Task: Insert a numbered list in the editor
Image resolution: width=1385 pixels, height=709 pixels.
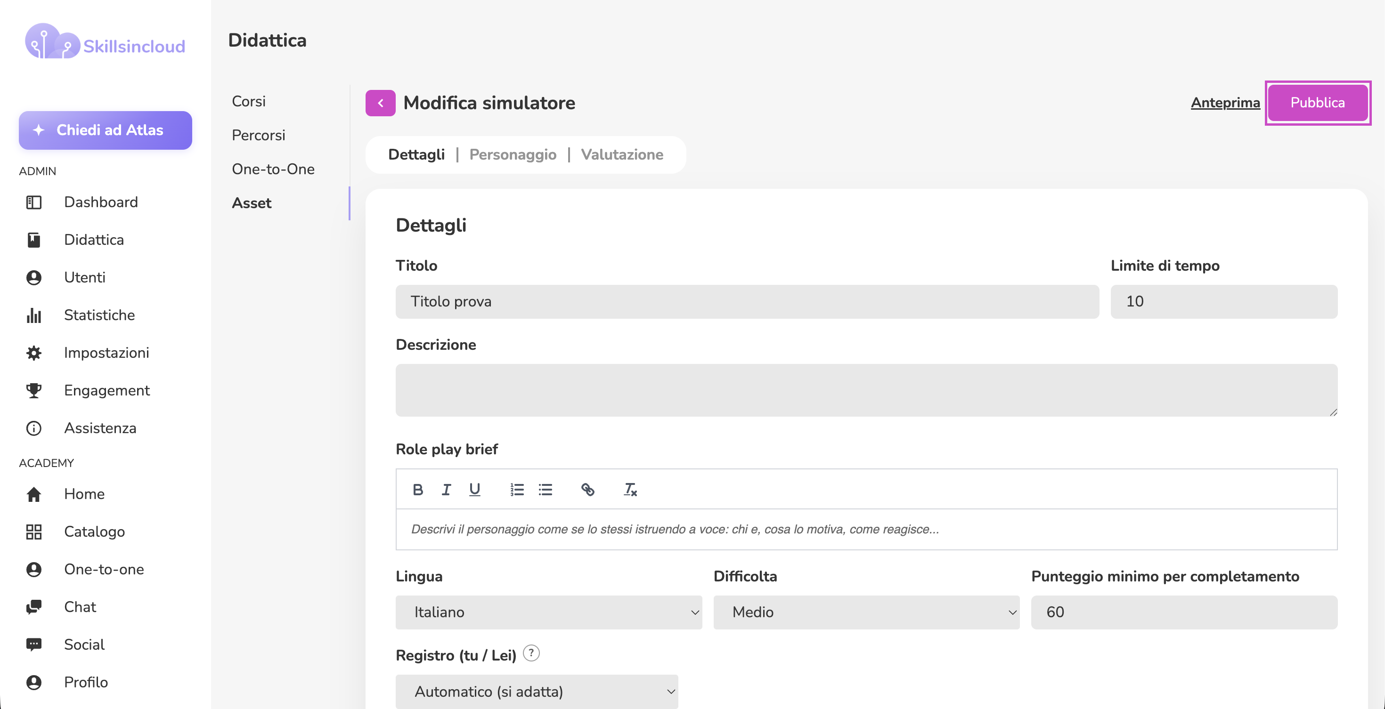Action: (x=517, y=489)
